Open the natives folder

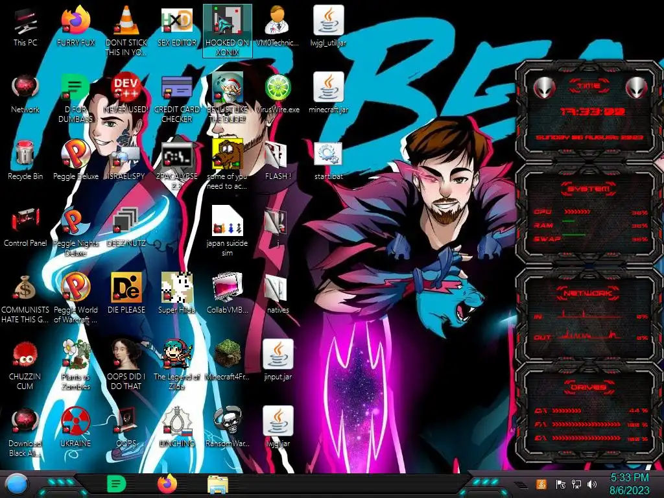pos(278,293)
